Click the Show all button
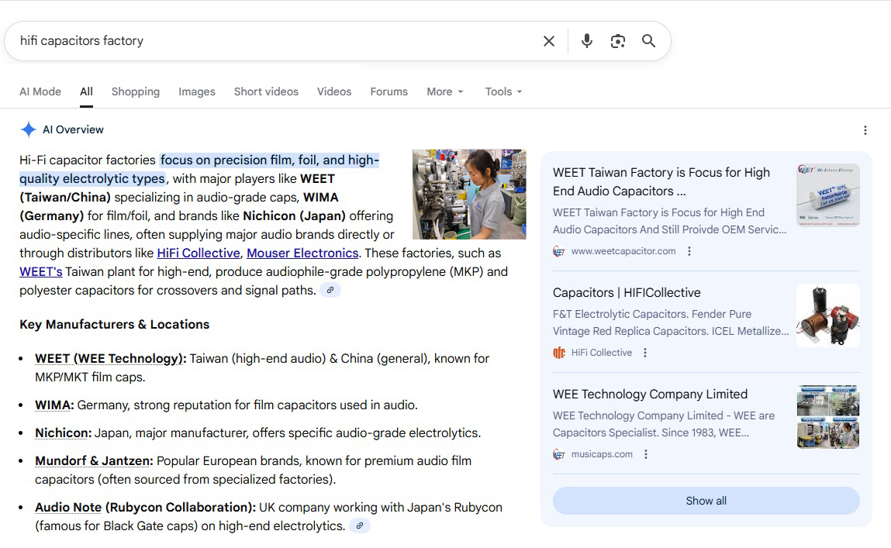 706,501
